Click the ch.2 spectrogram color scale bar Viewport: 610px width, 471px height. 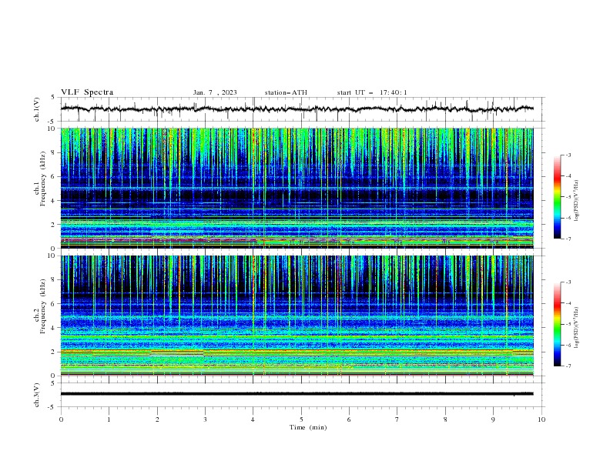coord(557,324)
